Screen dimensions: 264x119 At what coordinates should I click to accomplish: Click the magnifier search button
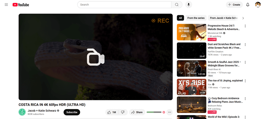pyautogui.click(x=177, y=5)
